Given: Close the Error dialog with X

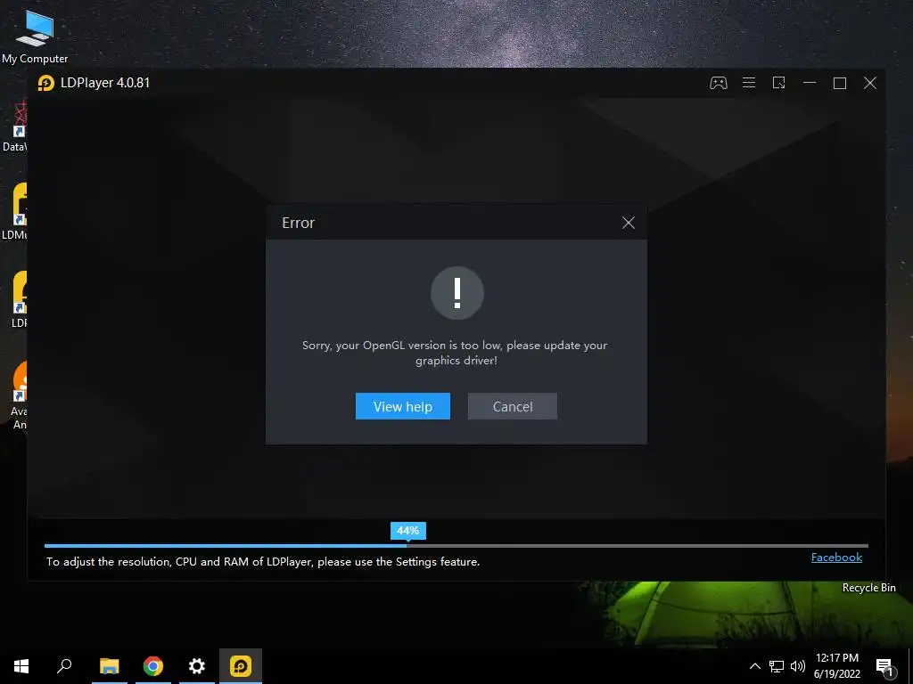Looking at the screenshot, I should 629,223.
